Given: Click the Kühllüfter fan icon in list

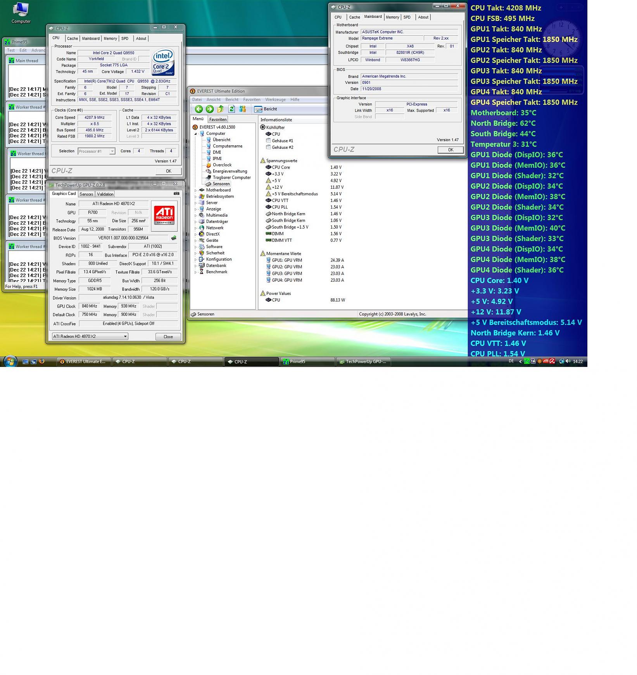Looking at the screenshot, I should (x=263, y=127).
